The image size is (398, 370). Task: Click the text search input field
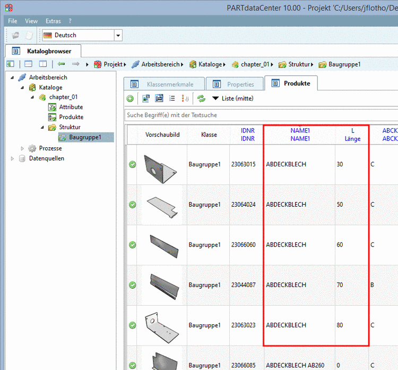262,115
